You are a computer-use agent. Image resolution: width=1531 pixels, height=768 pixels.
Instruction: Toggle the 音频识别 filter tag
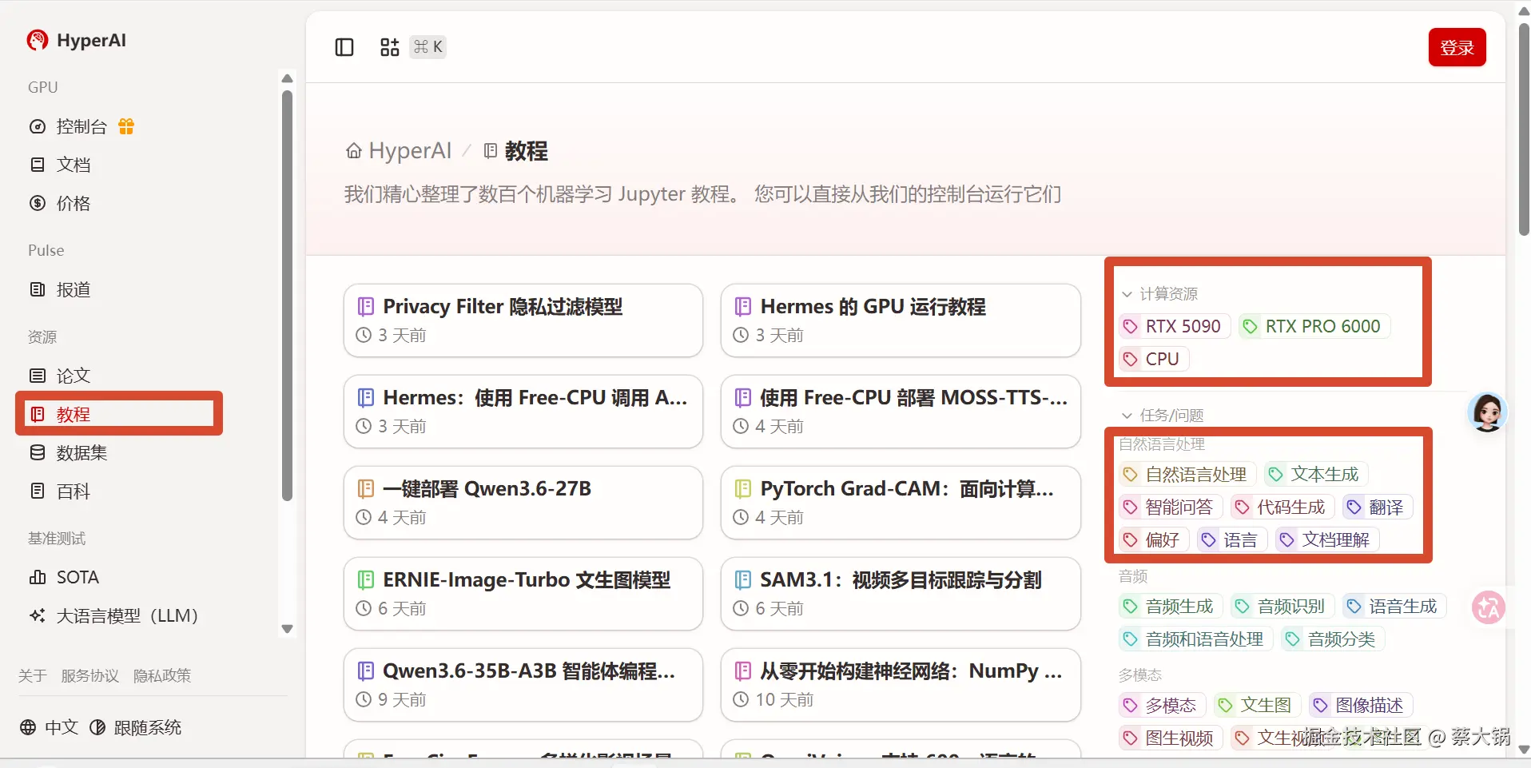point(1281,606)
